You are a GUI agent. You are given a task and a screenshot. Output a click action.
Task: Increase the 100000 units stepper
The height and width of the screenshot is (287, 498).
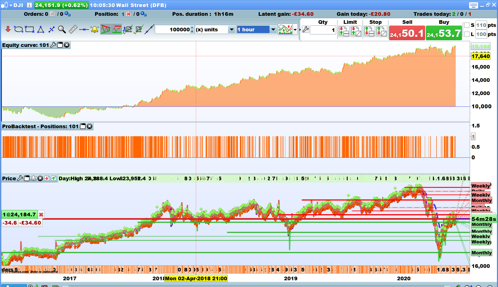click(x=192, y=28)
